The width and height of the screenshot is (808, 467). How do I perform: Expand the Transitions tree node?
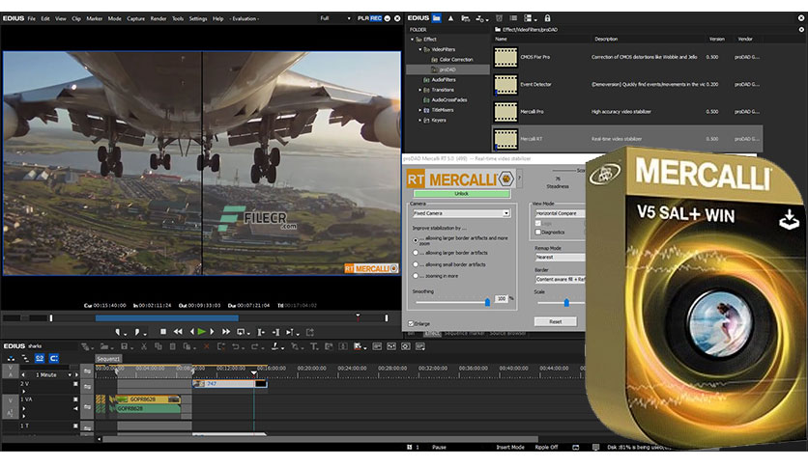coord(420,90)
